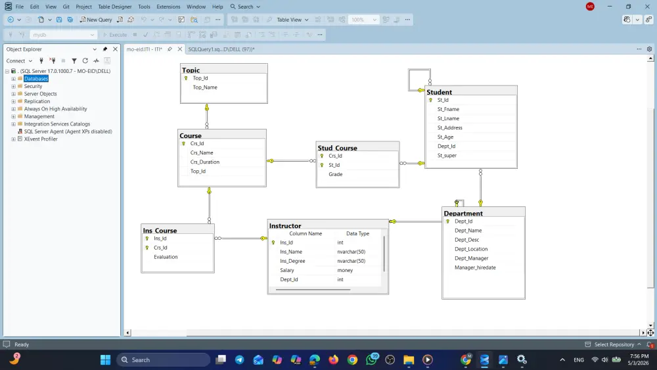Open the Object Explorer window position dropdown
Screen dimensions: 657x370
pyautogui.click(x=95, y=49)
